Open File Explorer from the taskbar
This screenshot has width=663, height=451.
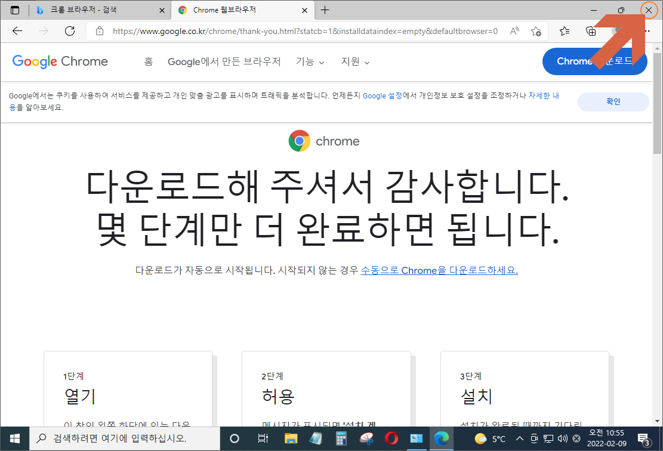point(291,438)
